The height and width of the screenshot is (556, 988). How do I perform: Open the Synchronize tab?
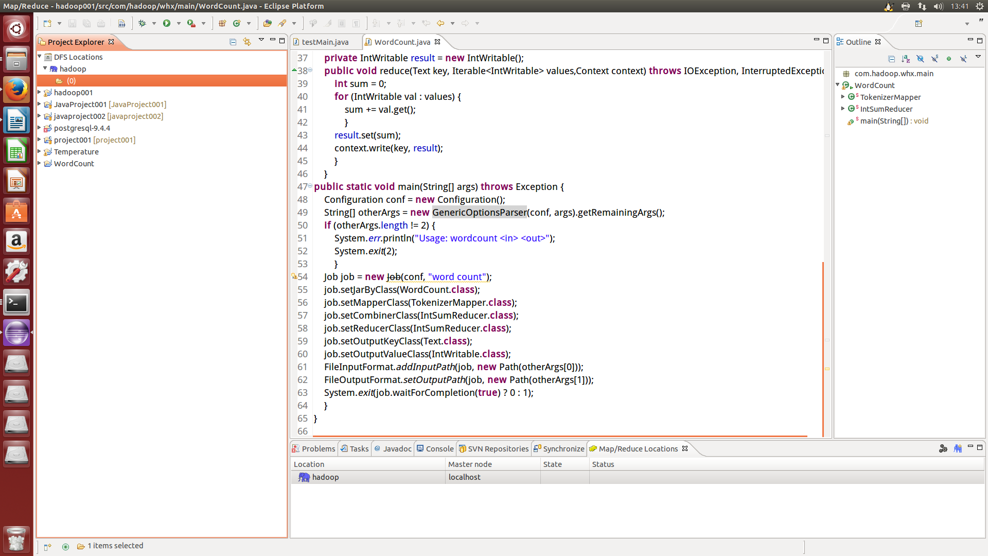[559, 448]
